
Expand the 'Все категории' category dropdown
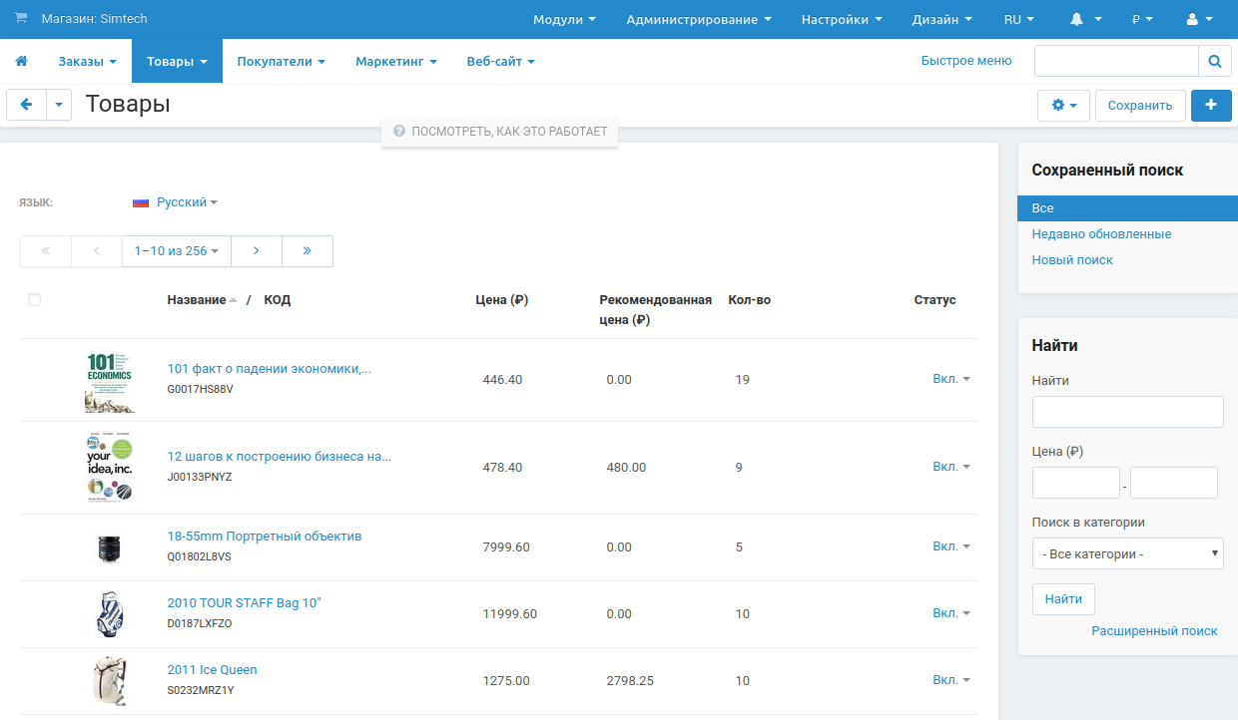pos(1127,553)
